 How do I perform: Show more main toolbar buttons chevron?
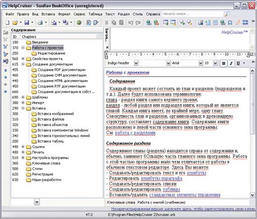pyautogui.click(x=253, y=21)
